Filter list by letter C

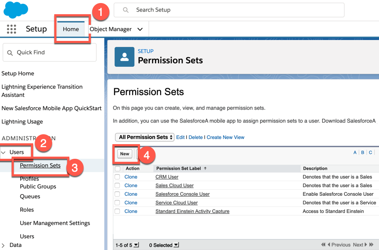point(370,152)
